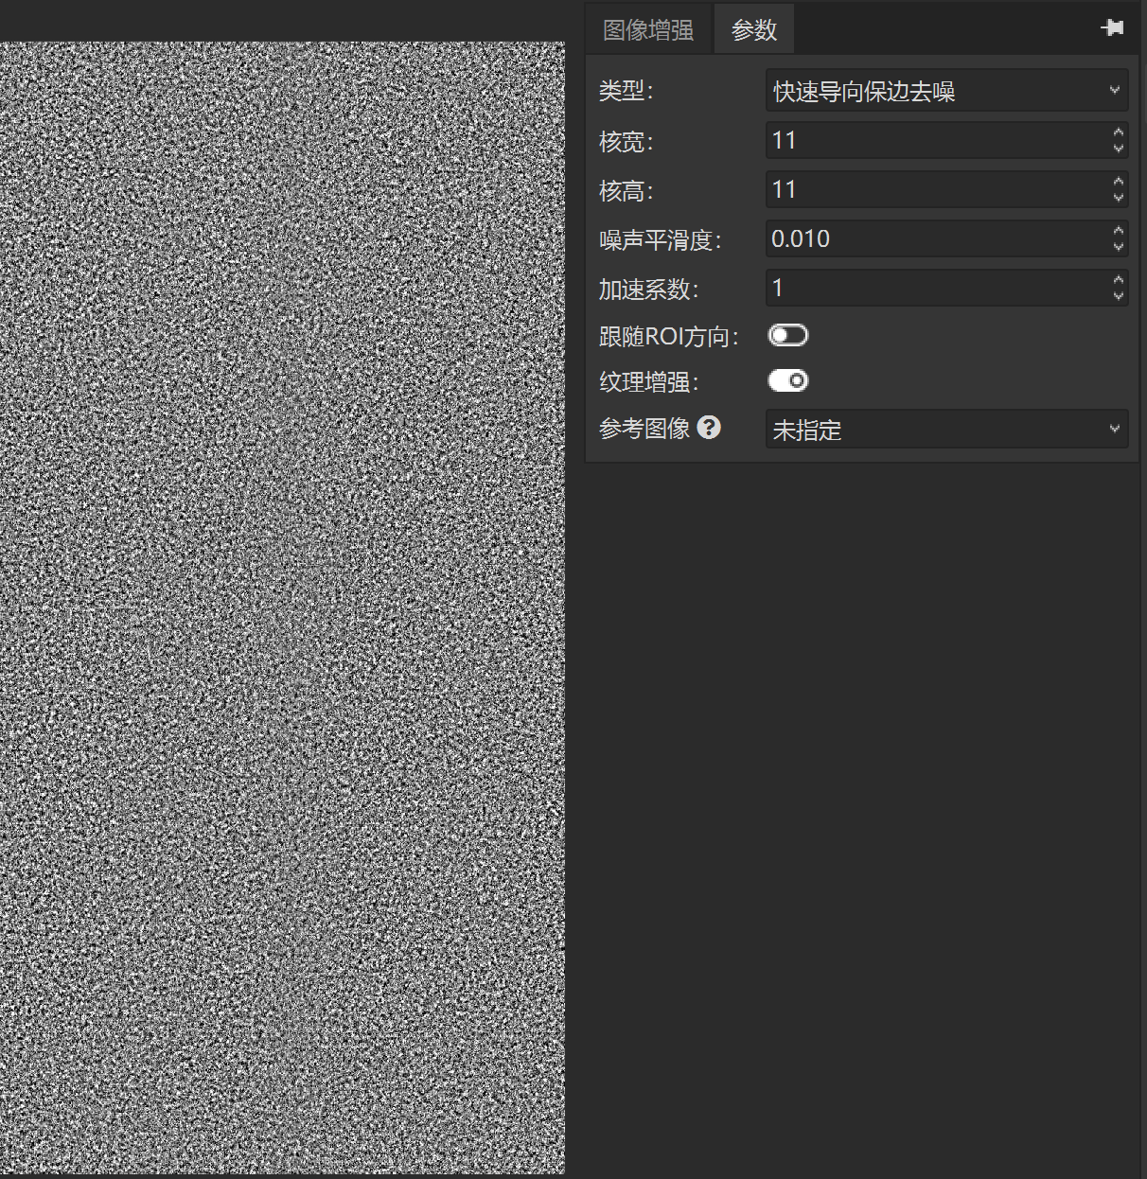Decrease 核宽 with the down arrow
Viewport: 1147px width, 1179px height.
(x=1119, y=149)
